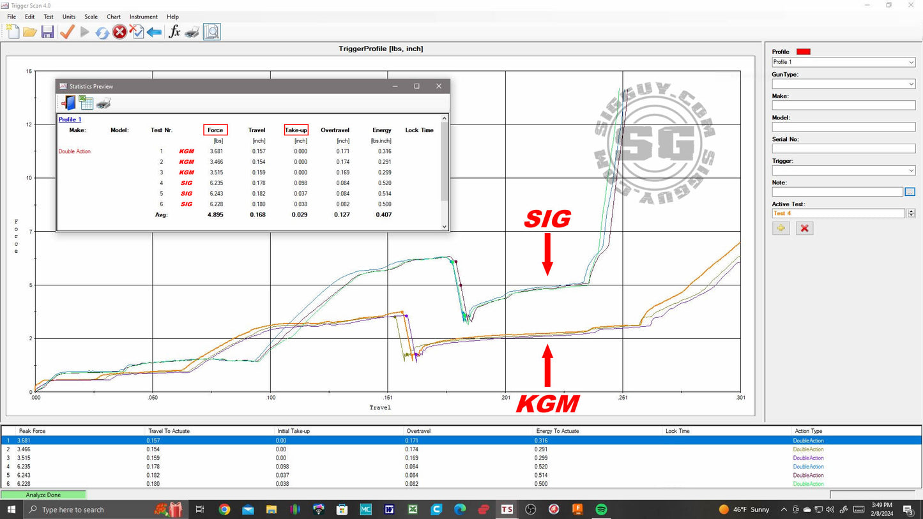Open the Help menu

pyautogui.click(x=172, y=17)
